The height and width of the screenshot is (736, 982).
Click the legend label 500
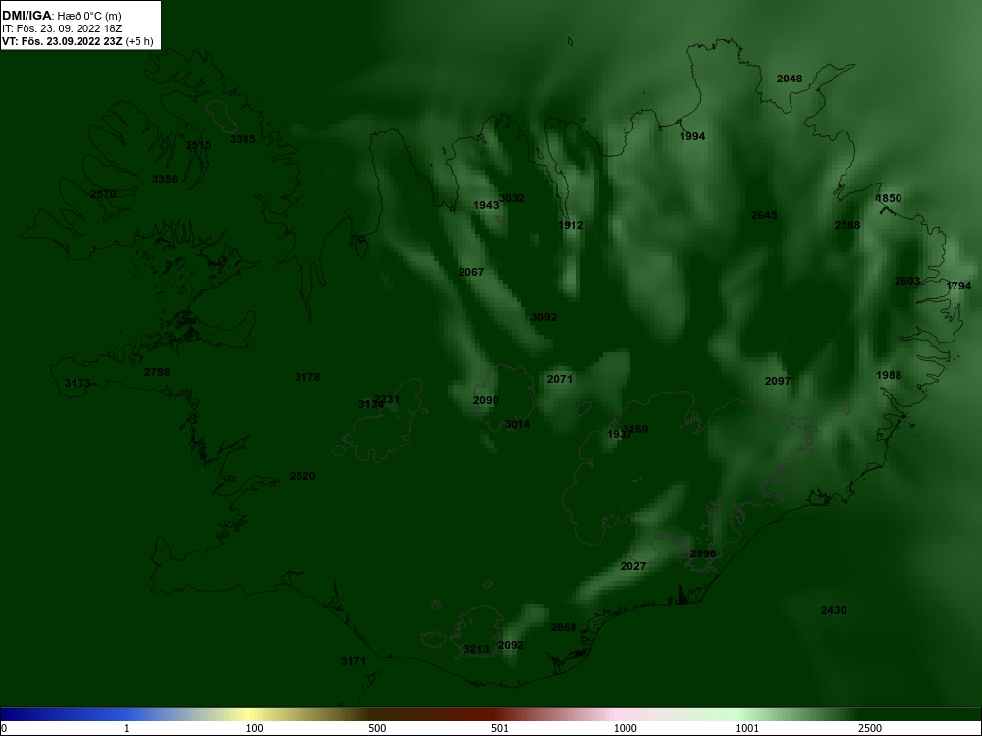[377, 728]
